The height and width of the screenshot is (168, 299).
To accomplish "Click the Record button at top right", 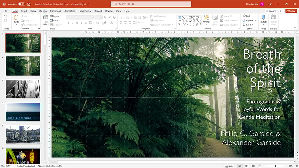I will click(x=271, y=11).
